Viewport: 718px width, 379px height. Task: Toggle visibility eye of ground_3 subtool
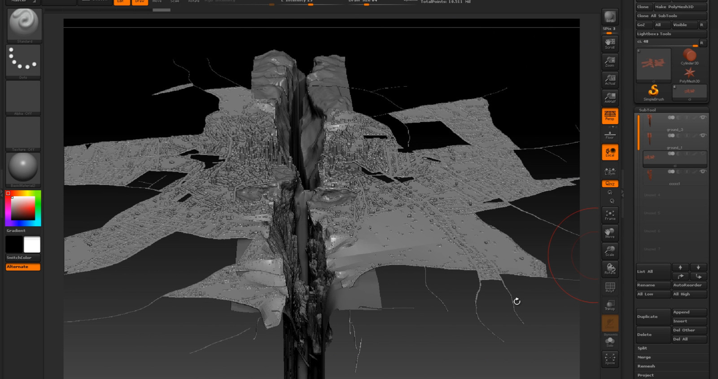(x=703, y=117)
